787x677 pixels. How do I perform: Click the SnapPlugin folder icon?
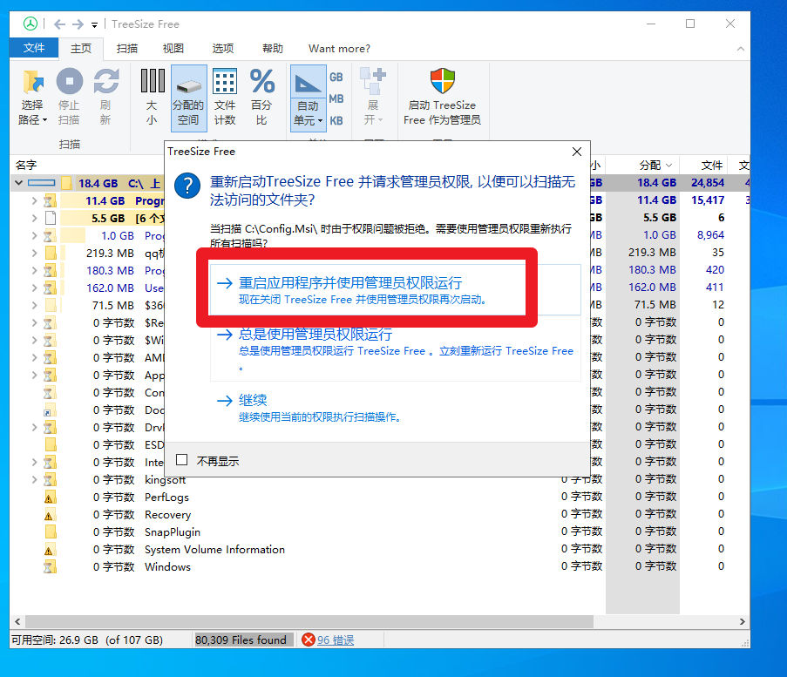(x=51, y=532)
